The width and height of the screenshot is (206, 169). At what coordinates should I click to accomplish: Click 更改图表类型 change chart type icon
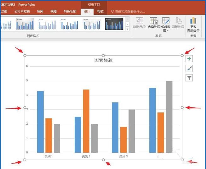click(x=193, y=21)
